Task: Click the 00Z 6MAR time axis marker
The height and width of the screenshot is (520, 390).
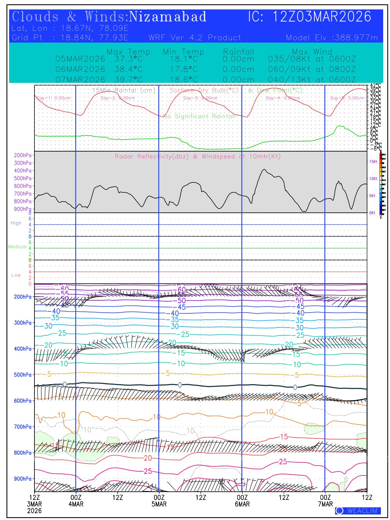Action: 242,500
